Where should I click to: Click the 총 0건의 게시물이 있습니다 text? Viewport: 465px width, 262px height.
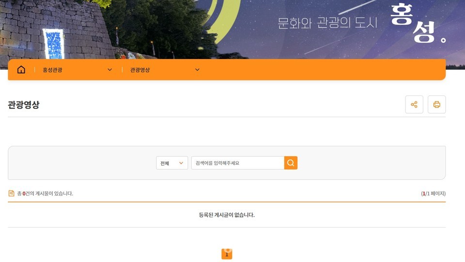[x=45, y=194]
